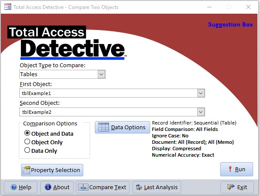Viewport: 260px width, 196px height.
Task: Launch Compare Text tool
Action: [x=103, y=187]
